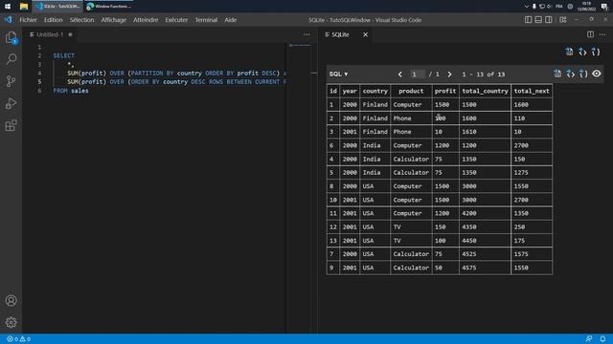Open the Aide menu
This screenshot has height=344, width=613.
coord(230,20)
